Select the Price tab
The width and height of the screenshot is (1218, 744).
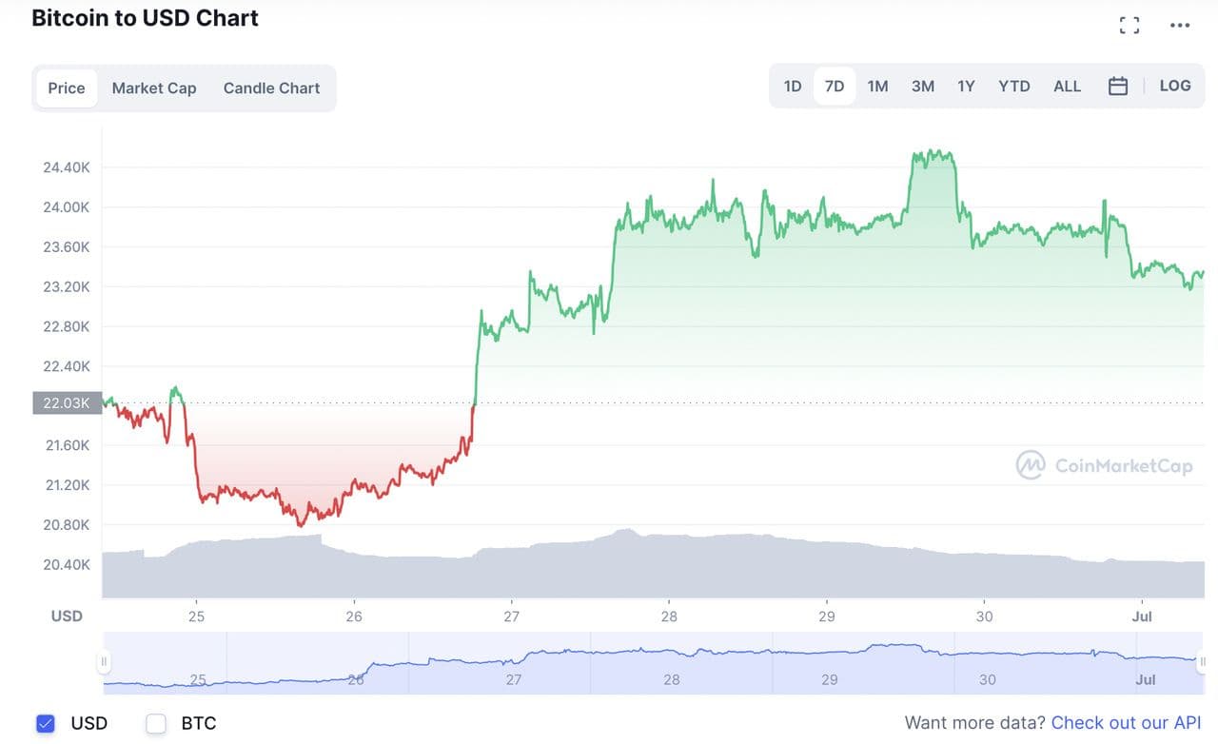click(67, 88)
